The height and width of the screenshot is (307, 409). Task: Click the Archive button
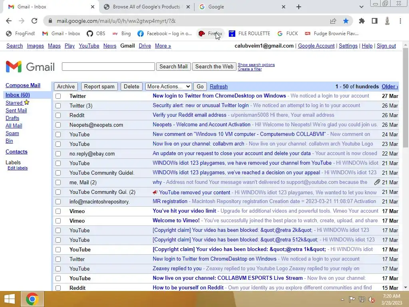(x=66, y=86)
